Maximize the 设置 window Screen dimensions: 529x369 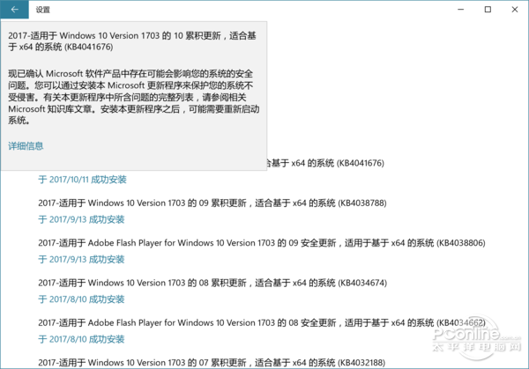(488, 10)
